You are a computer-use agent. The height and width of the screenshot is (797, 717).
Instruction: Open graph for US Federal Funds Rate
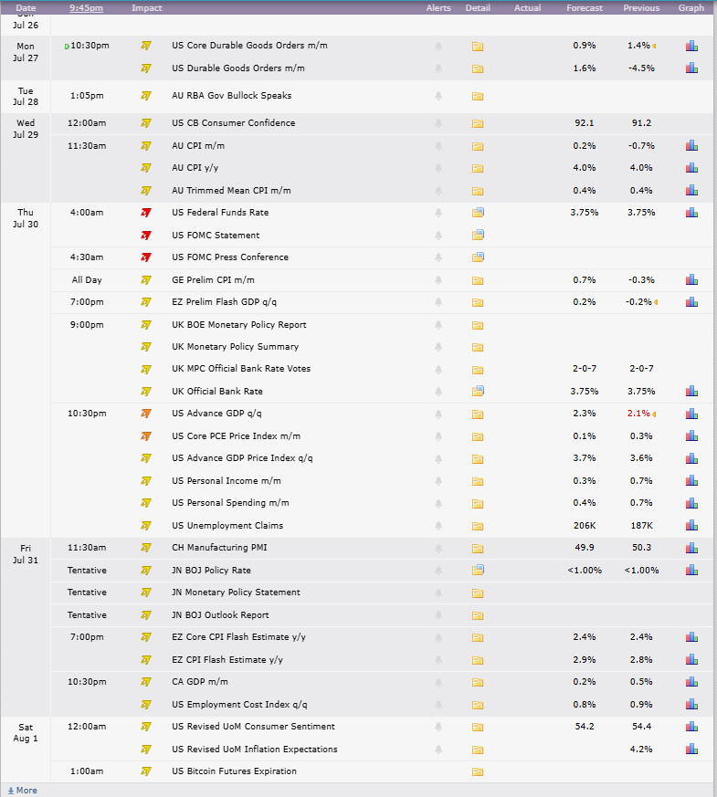pos(691,213)
